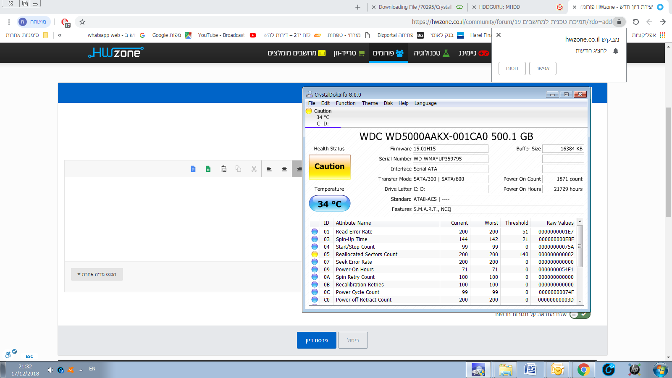Click the Word icon in Windows taskbar
The image size is (672, 378).
click(531, 370)
